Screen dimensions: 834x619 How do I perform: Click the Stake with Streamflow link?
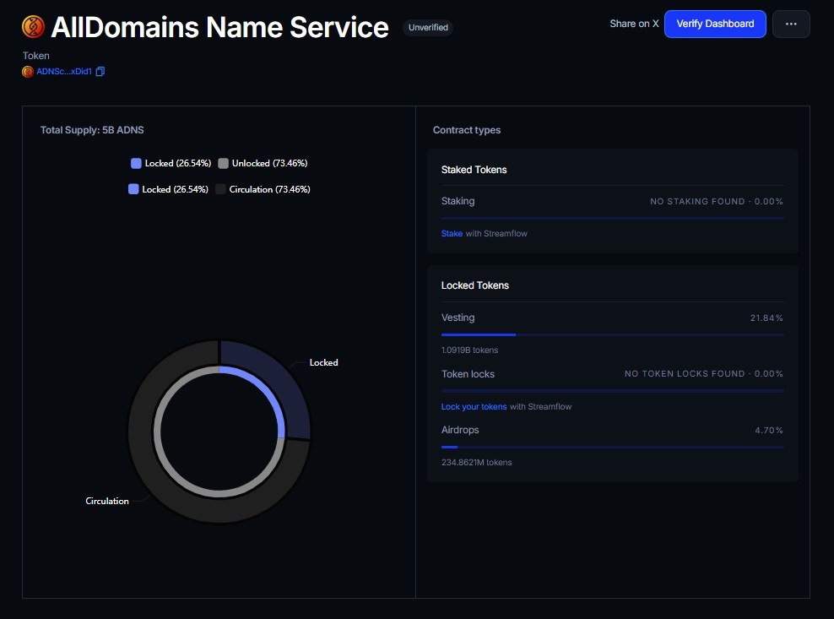click(452, 234)
